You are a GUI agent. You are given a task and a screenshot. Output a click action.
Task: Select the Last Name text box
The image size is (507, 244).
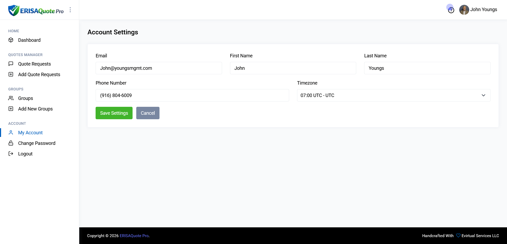[x=427, y=68]
